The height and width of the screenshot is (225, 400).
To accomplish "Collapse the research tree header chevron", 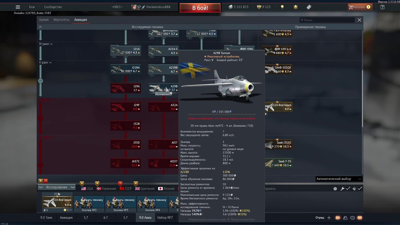I will (40, 27).
